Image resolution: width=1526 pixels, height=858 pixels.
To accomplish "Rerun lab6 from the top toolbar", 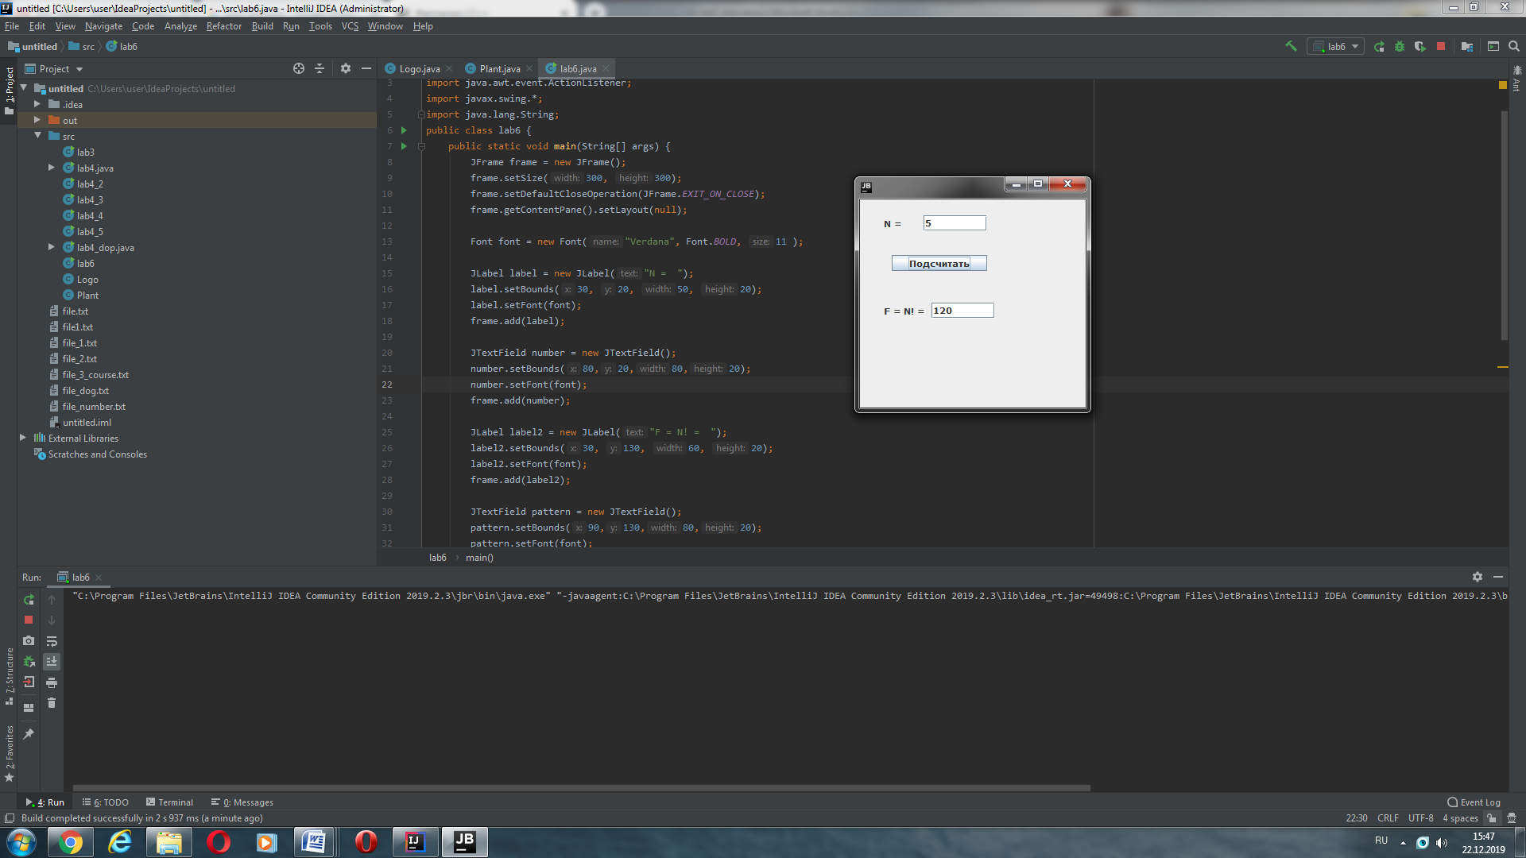I will pyautogui.click(x=1379, y=47).
